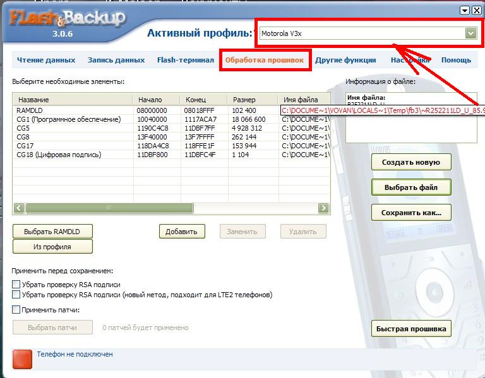Close the Flash&Backup window
Viewport: 485px width, 378px height.
click(x=477, y=11)
